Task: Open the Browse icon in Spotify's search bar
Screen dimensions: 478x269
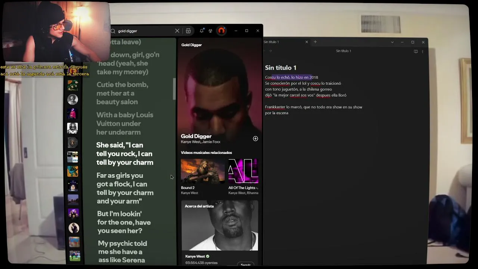Action: click(x=188, y=31)
